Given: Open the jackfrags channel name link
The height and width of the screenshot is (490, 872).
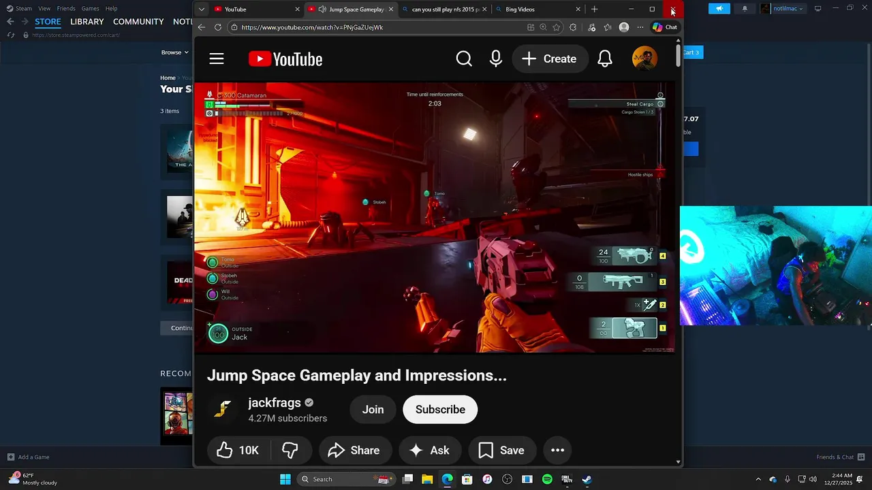Looking at the screenshot, I should (x=275, y=402).
